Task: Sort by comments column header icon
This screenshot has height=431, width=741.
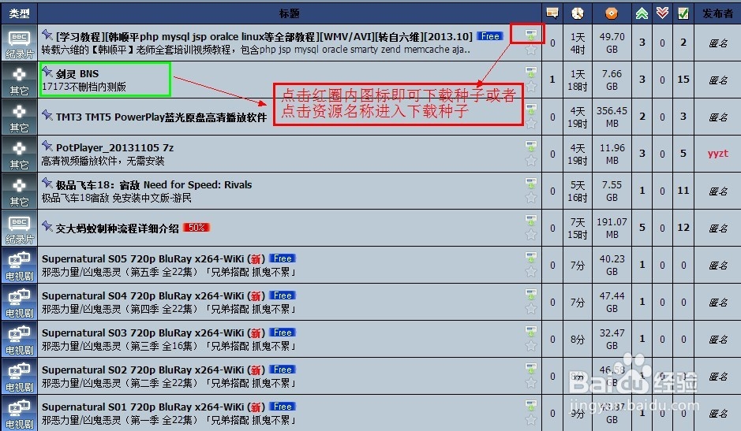Action: (552, 13)
